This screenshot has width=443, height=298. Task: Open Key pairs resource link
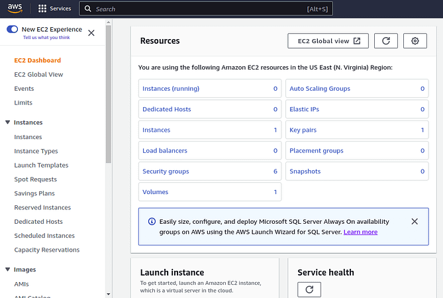click(x=303, y=130)
